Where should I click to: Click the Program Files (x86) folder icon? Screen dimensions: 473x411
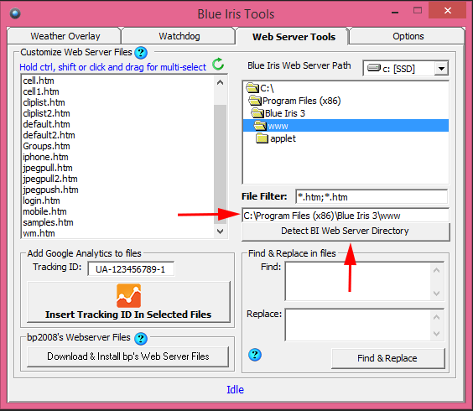click(255, 101)
